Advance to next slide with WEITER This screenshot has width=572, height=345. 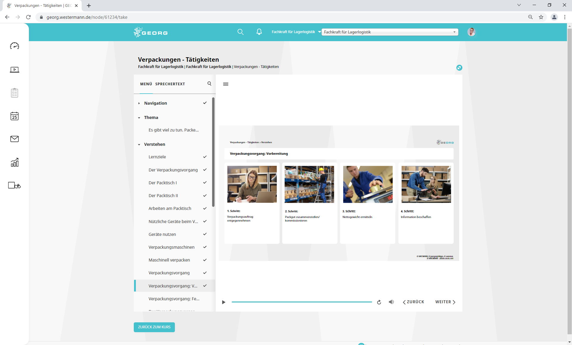(445, 302)
